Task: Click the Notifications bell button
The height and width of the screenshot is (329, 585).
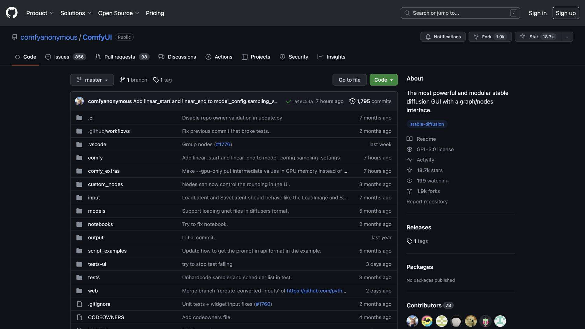Action: click(443, 37)
